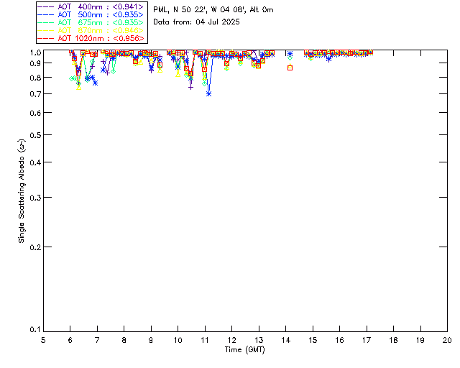
Task: Click the x-axis tick label 20
Action: pos(447,340)
